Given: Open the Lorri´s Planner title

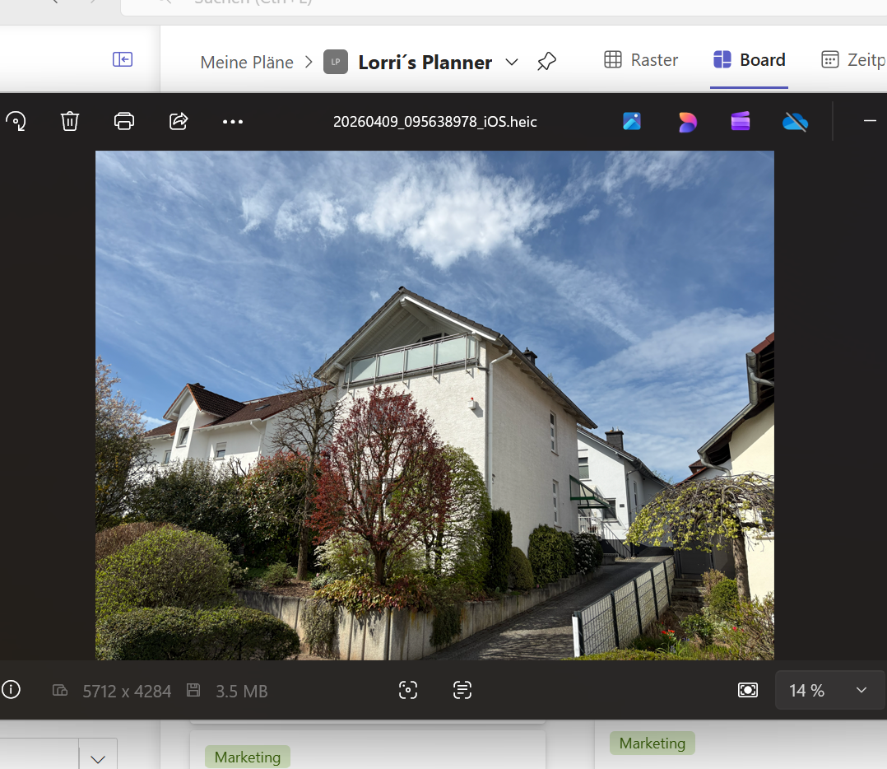Looking at the screenshot, I should click(x=425, y=63).
